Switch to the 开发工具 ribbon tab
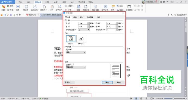The image size is (188, 100). 82,2
